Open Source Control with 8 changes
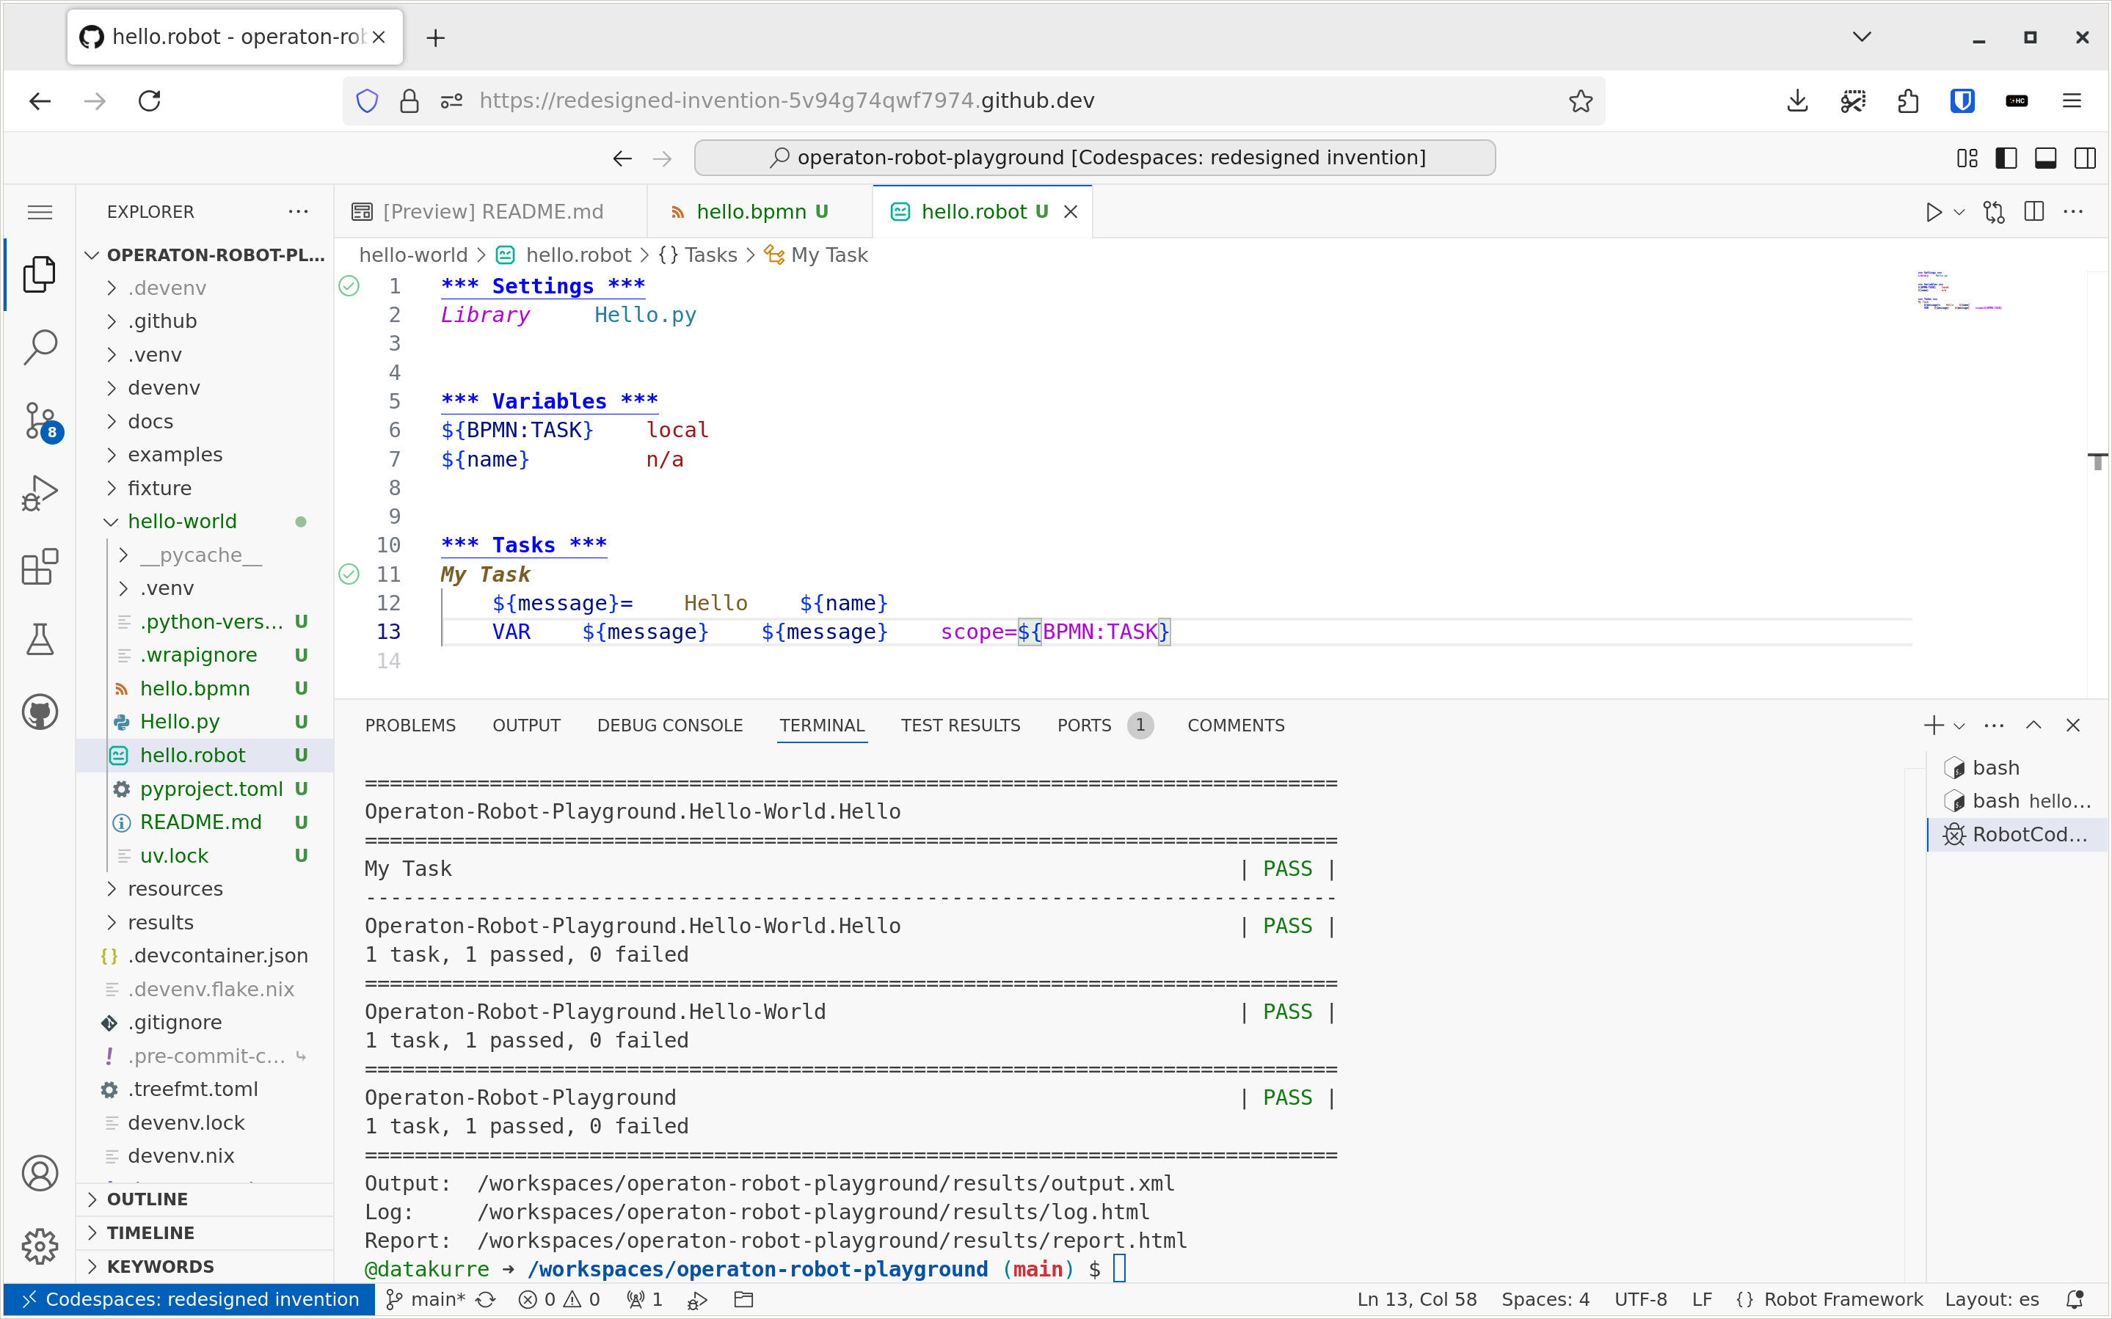Viewport: 2112px width, 1319px height. [x=41, y=421]
